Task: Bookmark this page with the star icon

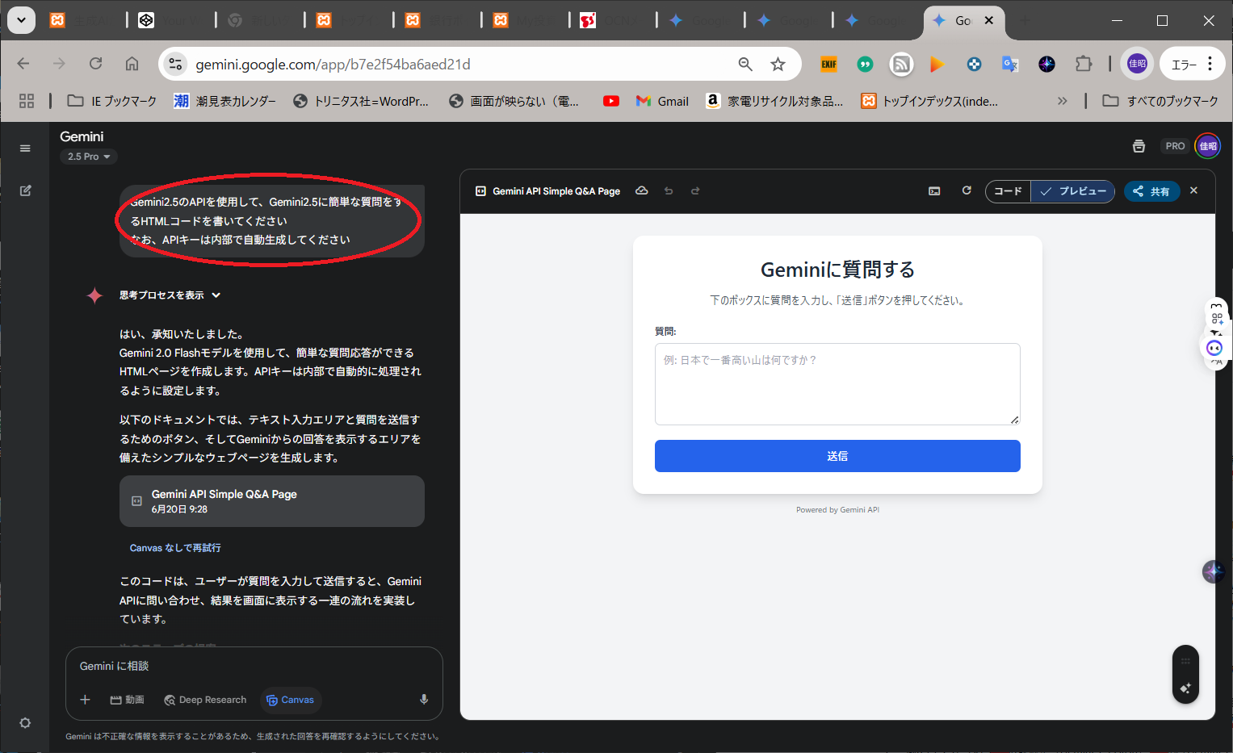Action: (778, 64)
